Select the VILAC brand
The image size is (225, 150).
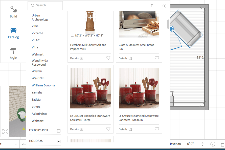[x=36, y=40]
